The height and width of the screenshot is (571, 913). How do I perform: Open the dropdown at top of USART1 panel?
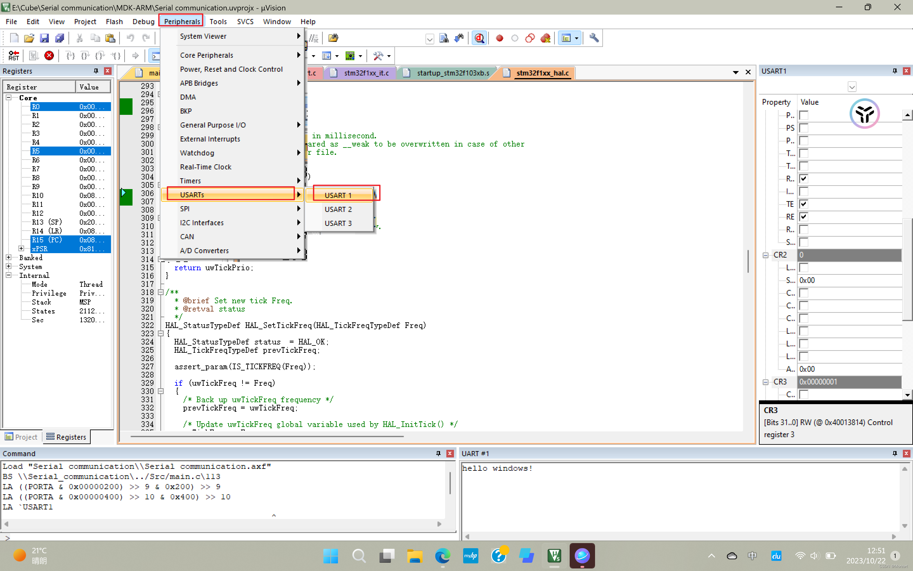coord(852,87)
